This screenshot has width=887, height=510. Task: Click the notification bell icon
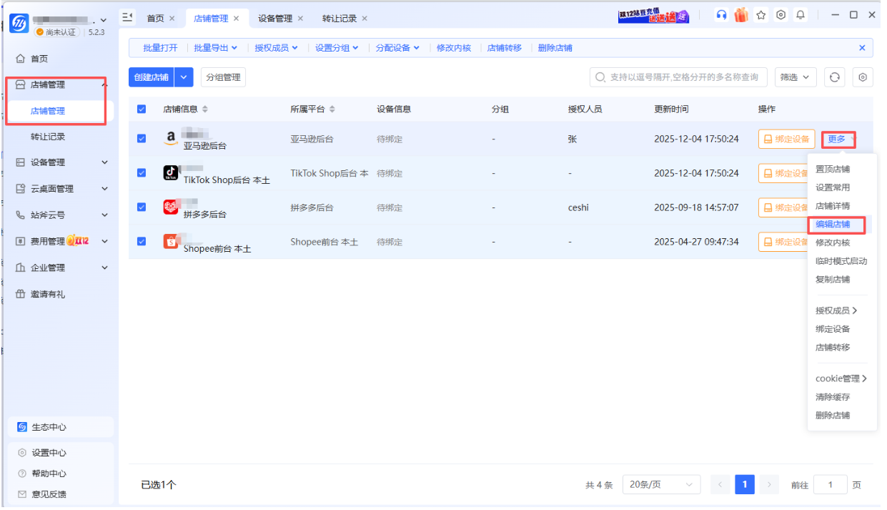(801, 15)
